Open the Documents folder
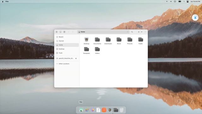Viewport: 202px width, 114px height. coord(97,41)
